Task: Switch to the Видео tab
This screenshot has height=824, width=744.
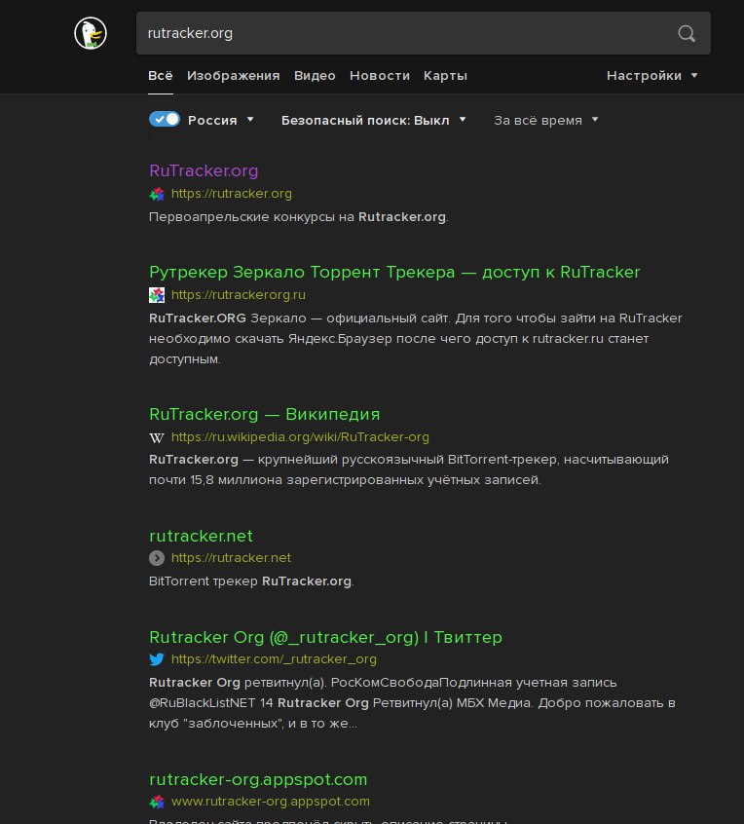Action: [315, 76]
